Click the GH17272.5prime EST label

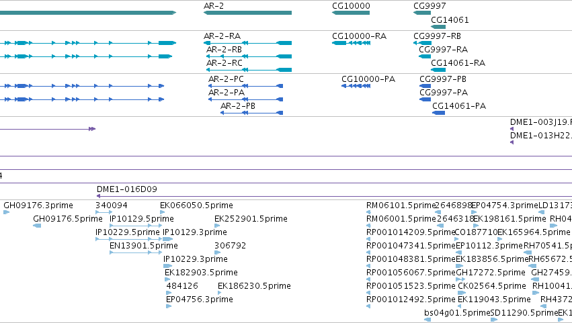pos(491,273)
